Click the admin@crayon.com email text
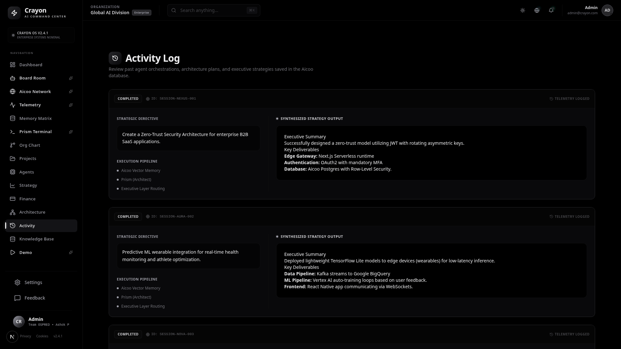This screenshot has height=349, width=621. pyautogui.click(x=583, y=13)
